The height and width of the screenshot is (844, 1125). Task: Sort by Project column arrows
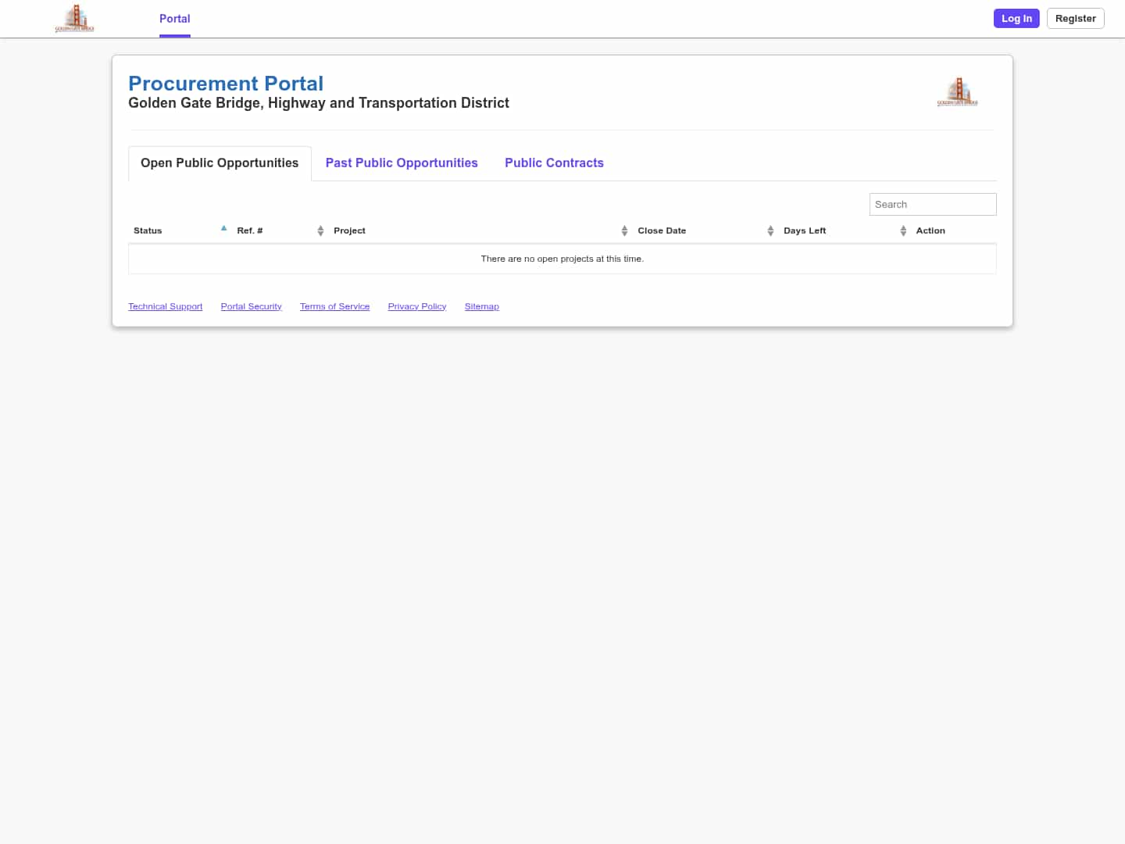tap(624, 231)
